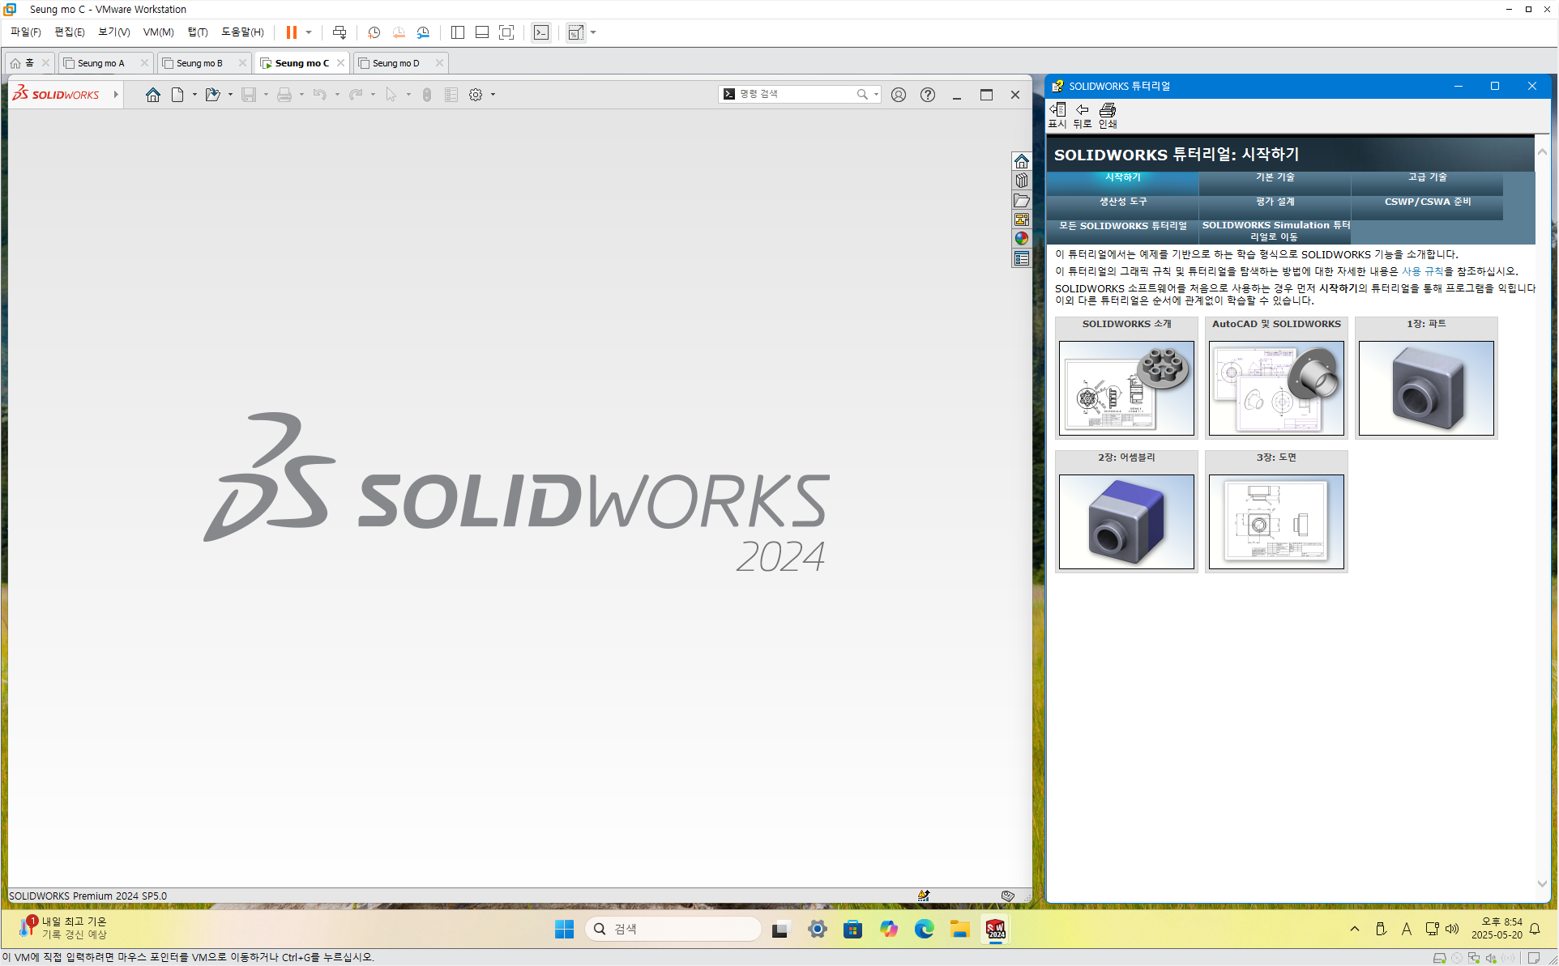Screen dimensions: 1559x966
Task: Open the command search dropdown arrow
Action: click(x=876, y=95)
